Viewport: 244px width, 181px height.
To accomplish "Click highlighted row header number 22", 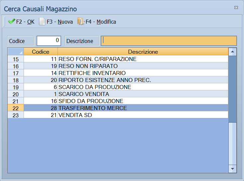I will 16,108.
